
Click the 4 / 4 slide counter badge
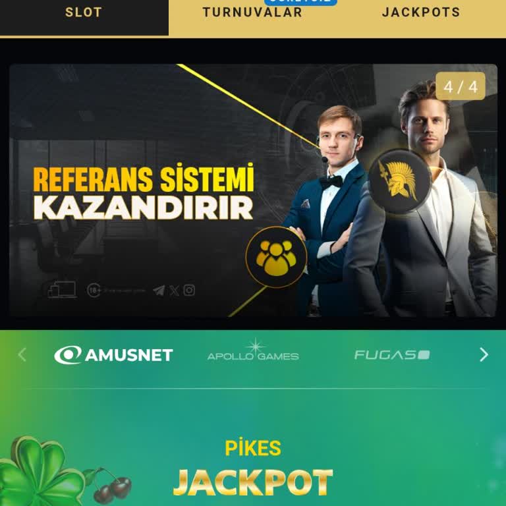click(x=460, y=86)
